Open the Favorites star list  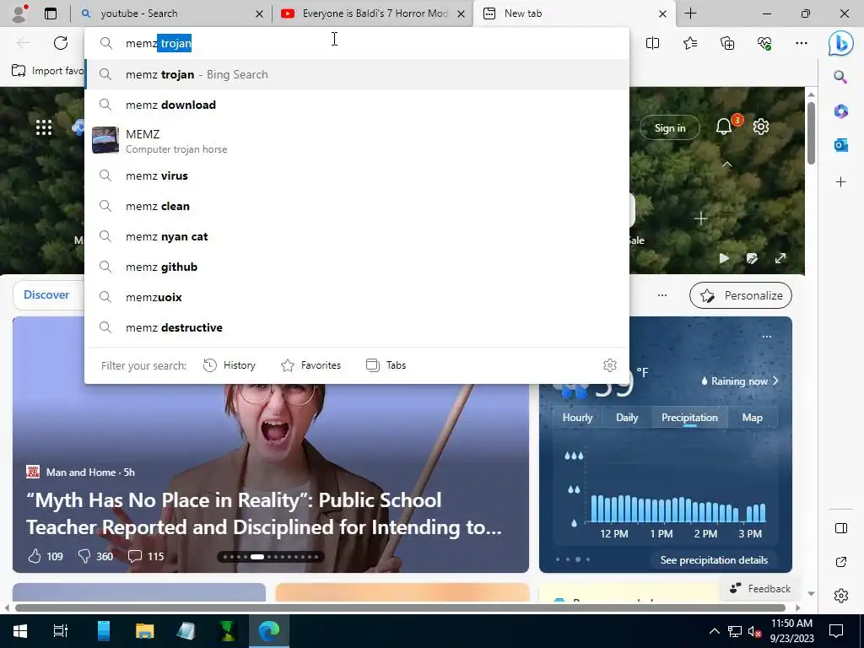[x=690, y=43]
